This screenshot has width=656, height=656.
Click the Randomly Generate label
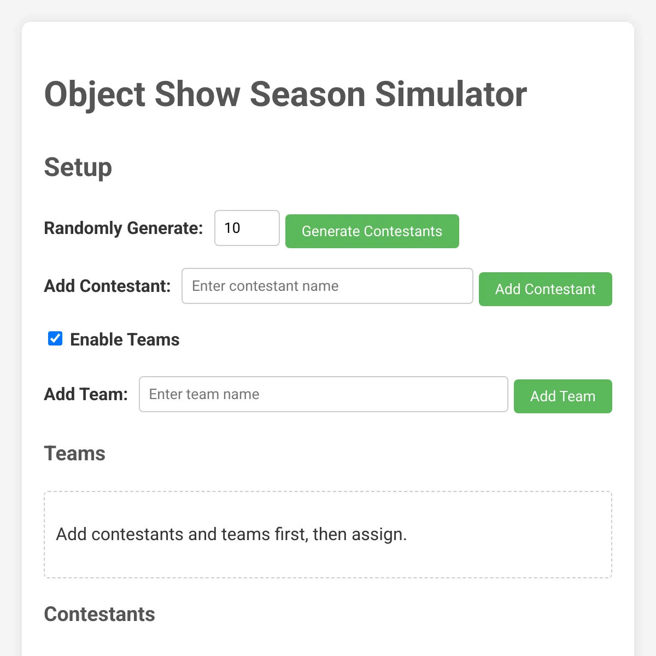tap(123, 228)
